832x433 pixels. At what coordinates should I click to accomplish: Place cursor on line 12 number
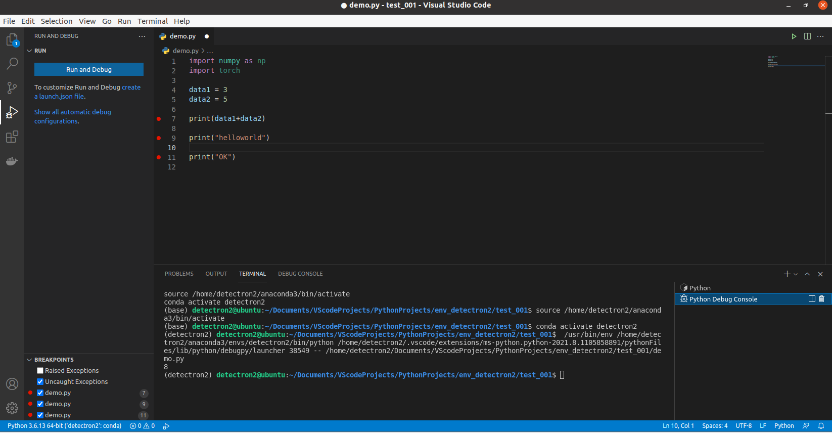(172, 167)
